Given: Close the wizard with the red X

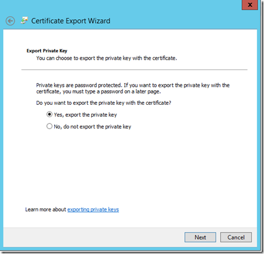Looking at the screenshot, I should 250,5.
